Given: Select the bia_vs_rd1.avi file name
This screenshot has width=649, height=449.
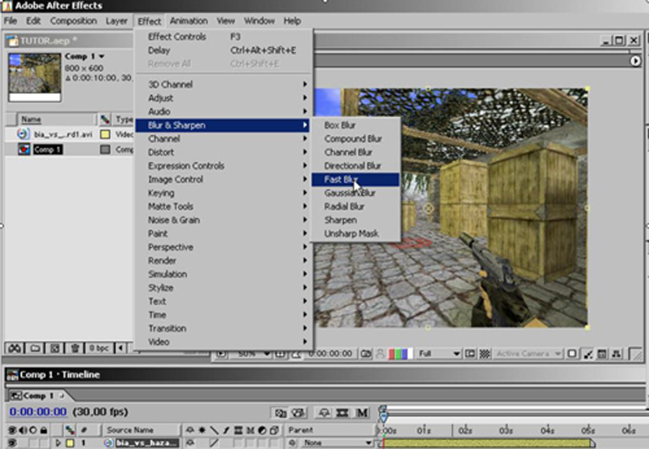Looking at the screenshot, I should 63,134.
